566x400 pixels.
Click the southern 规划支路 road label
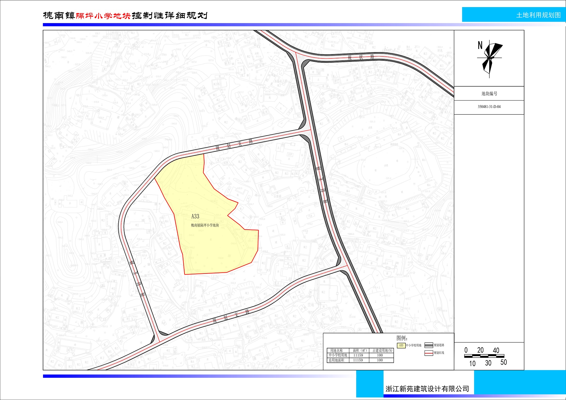pos(231,316)
